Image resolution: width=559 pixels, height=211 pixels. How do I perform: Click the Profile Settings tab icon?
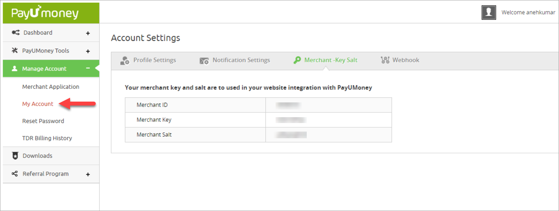click(125, 60)
